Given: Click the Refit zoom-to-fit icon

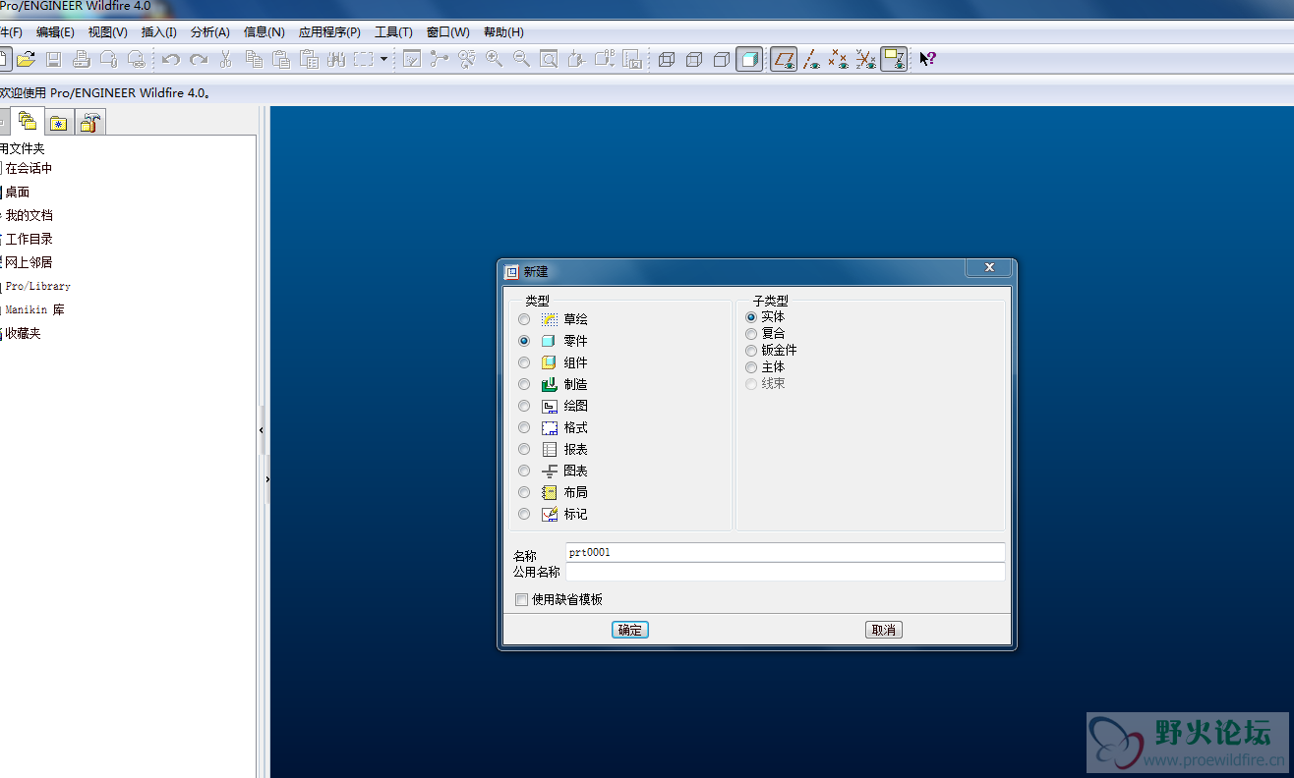Looking at the screenshot, I should point(549,59).
